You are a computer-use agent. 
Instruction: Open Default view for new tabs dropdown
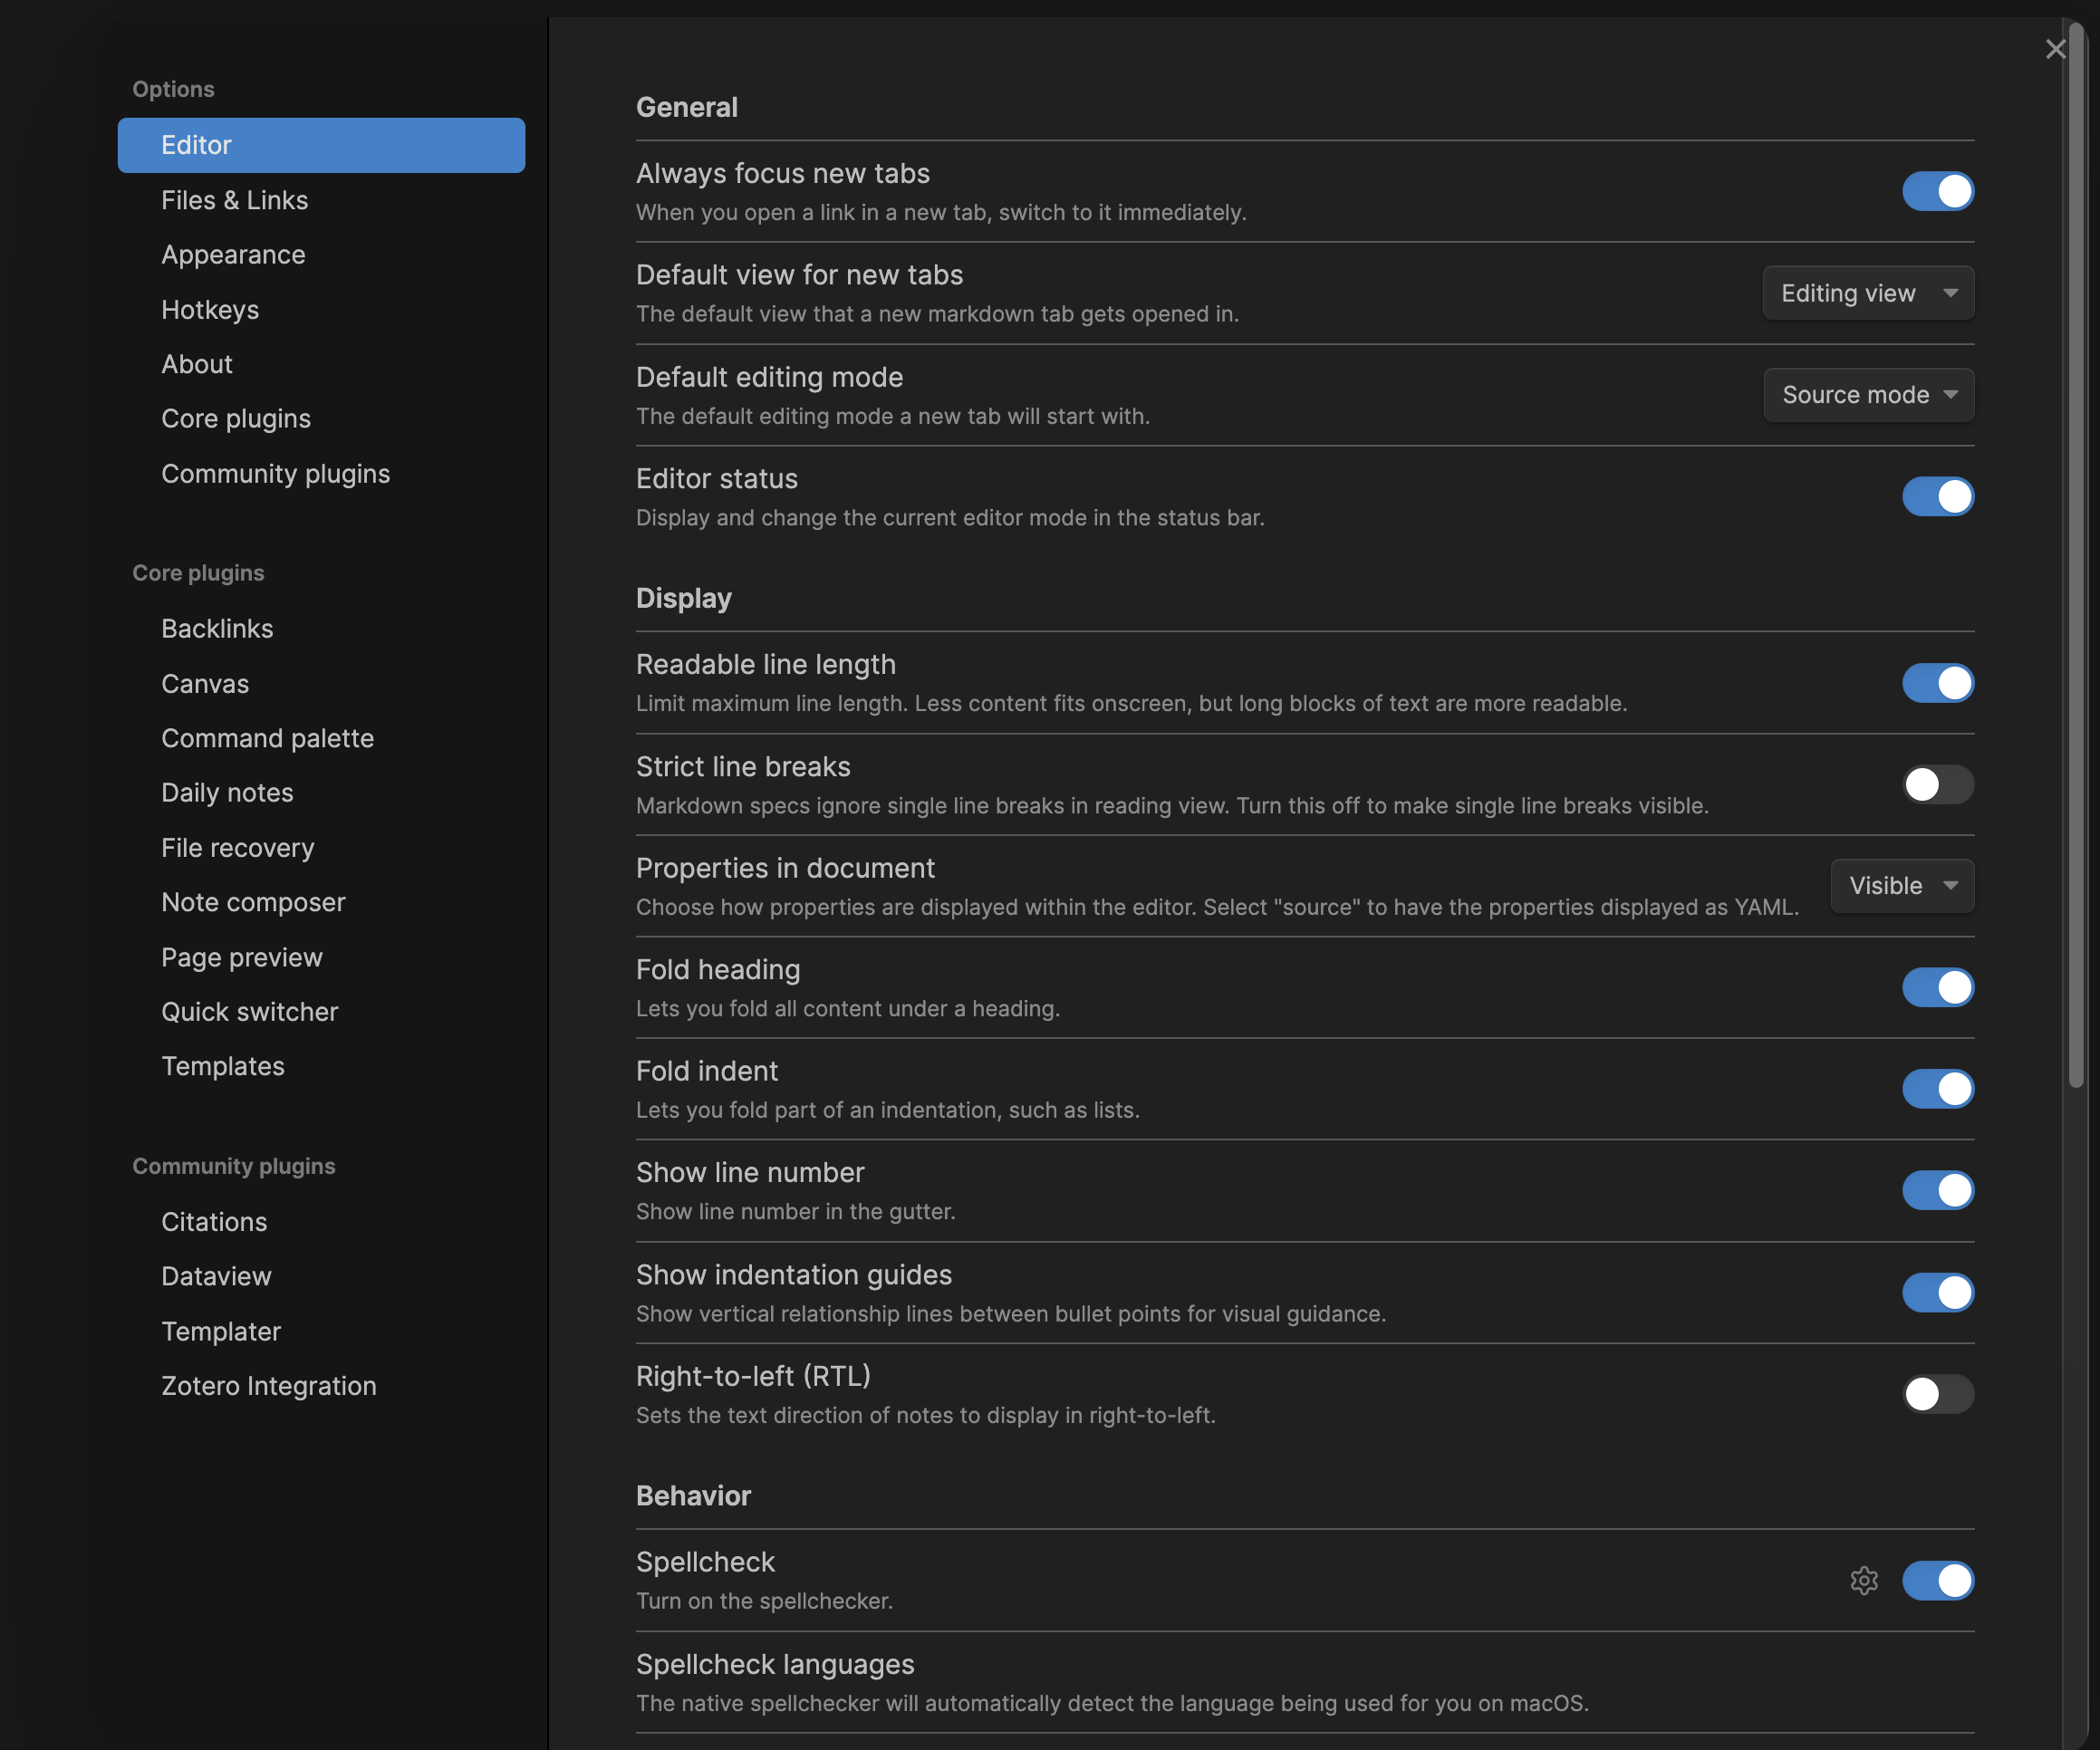pyautogui.click(x=1867, y=293)
